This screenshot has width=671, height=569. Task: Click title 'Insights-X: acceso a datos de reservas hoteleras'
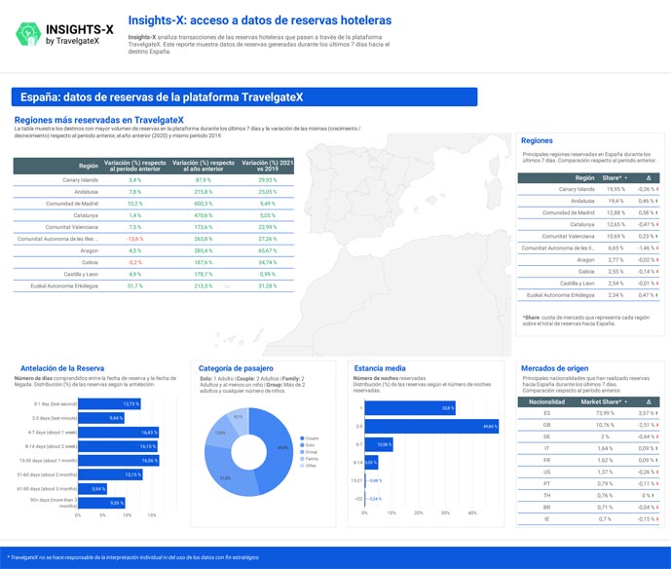pos(260,20)
